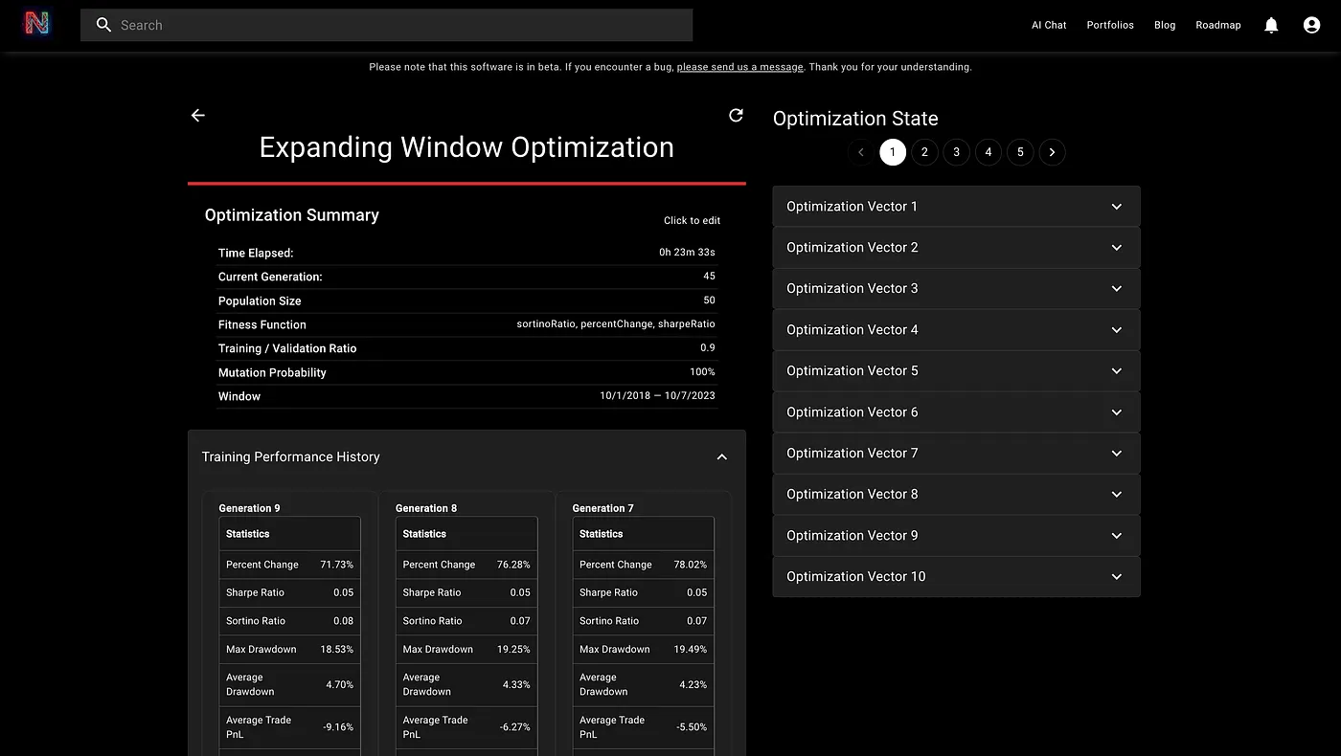Select pagination page 1
1341x756 pixels.
[893, 152]
